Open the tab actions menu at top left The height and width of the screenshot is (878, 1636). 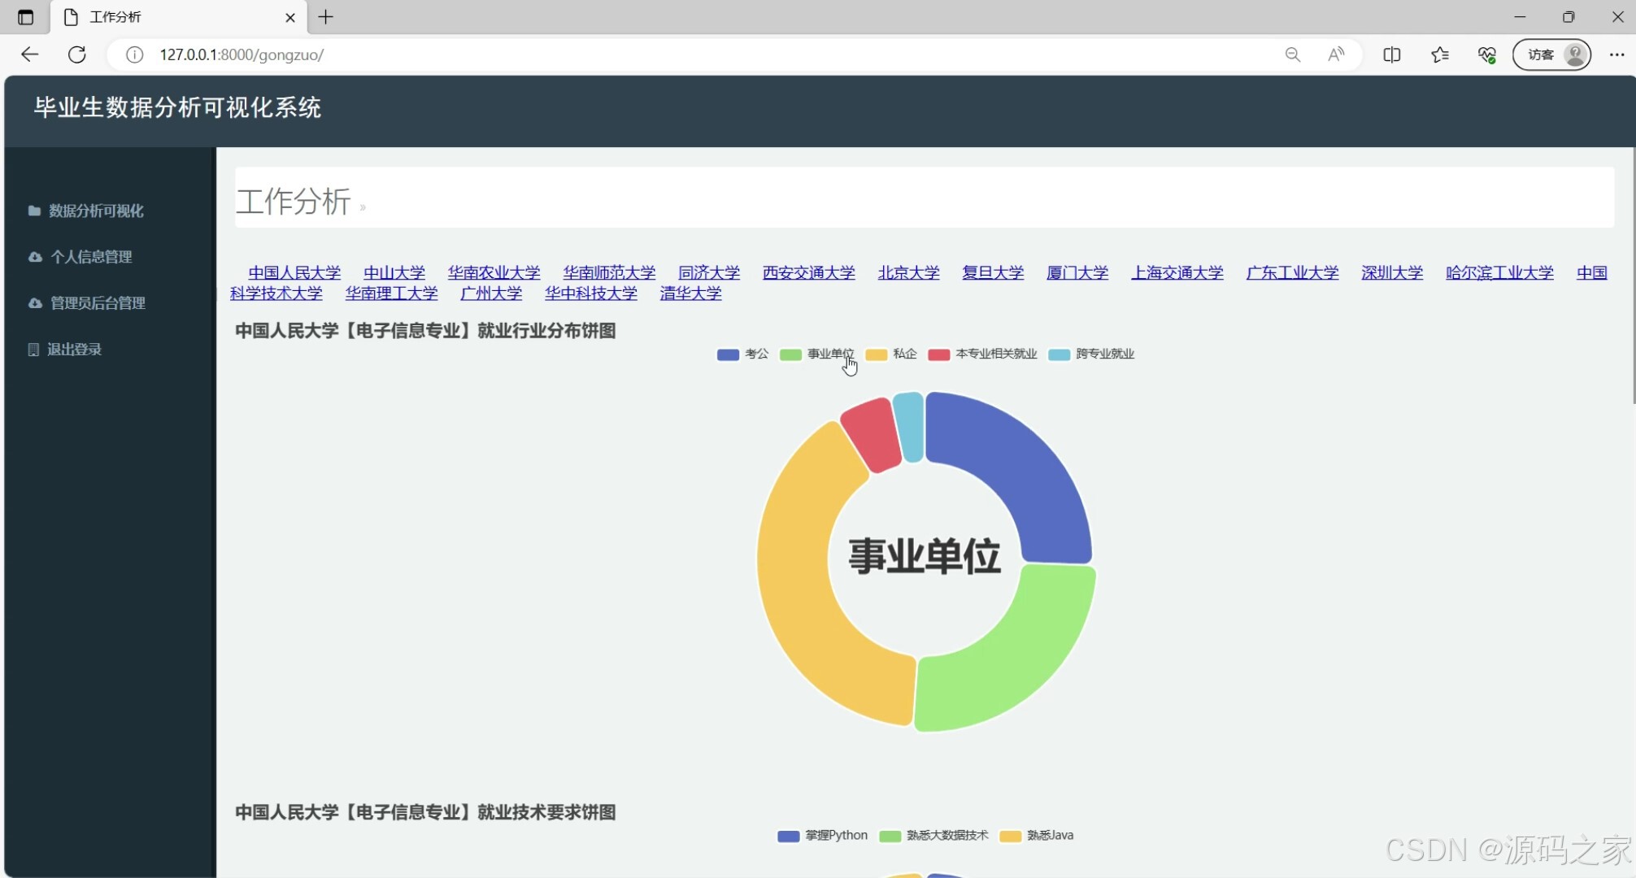point(24,16)
